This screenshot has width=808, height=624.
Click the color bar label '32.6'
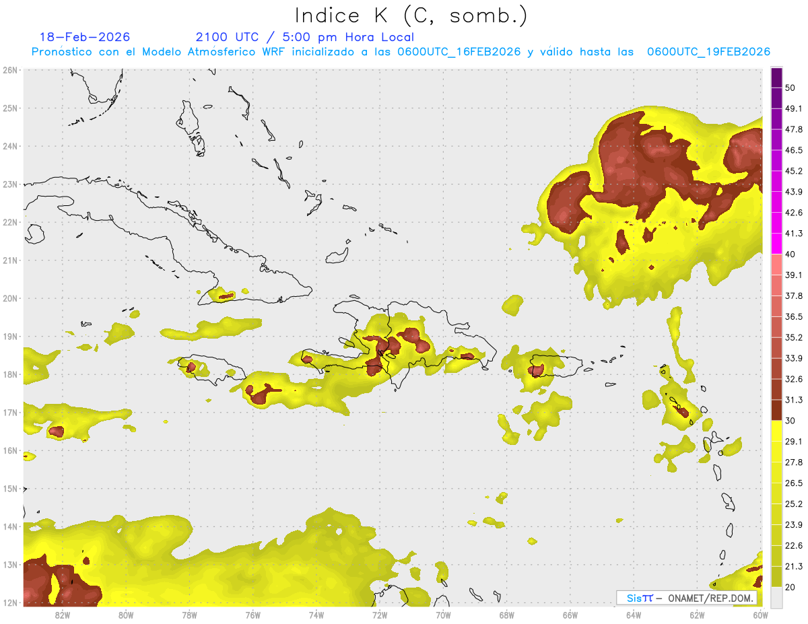click(794, 379)
